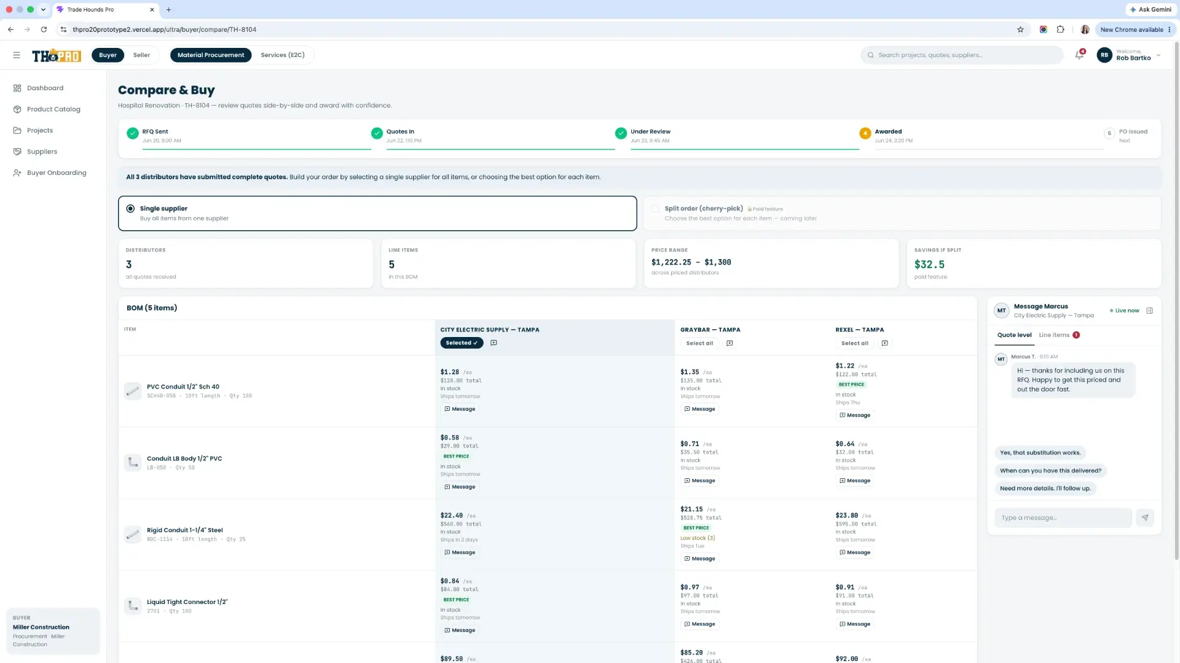Click the send message arrow icon
This screenshot has width=1180, height=663.
coord(1145,519)
